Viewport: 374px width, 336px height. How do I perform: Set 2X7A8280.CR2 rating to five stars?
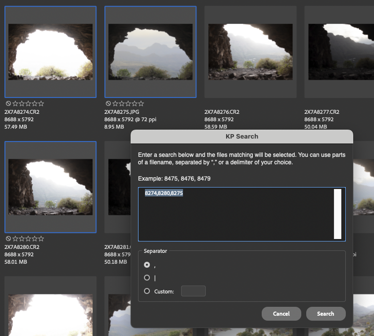click(41, 239)
